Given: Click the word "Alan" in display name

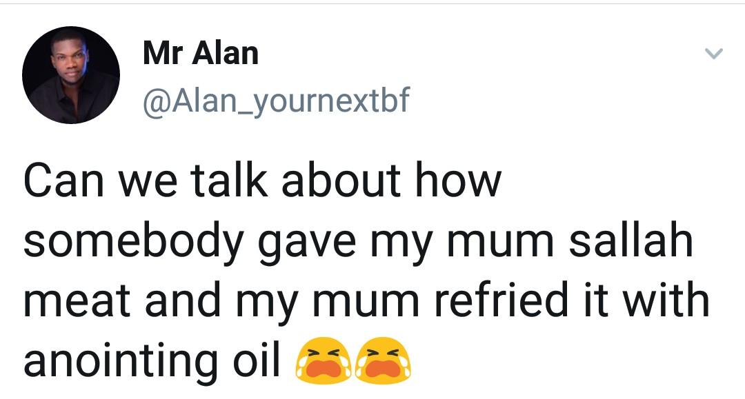Looking at the screenshot, I should (225, 52).
